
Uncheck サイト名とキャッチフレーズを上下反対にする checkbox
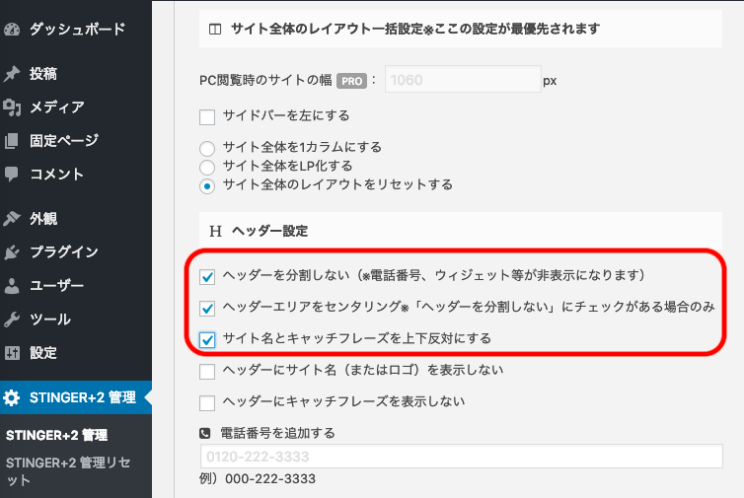pyautogui.click(x=207, y=339)
